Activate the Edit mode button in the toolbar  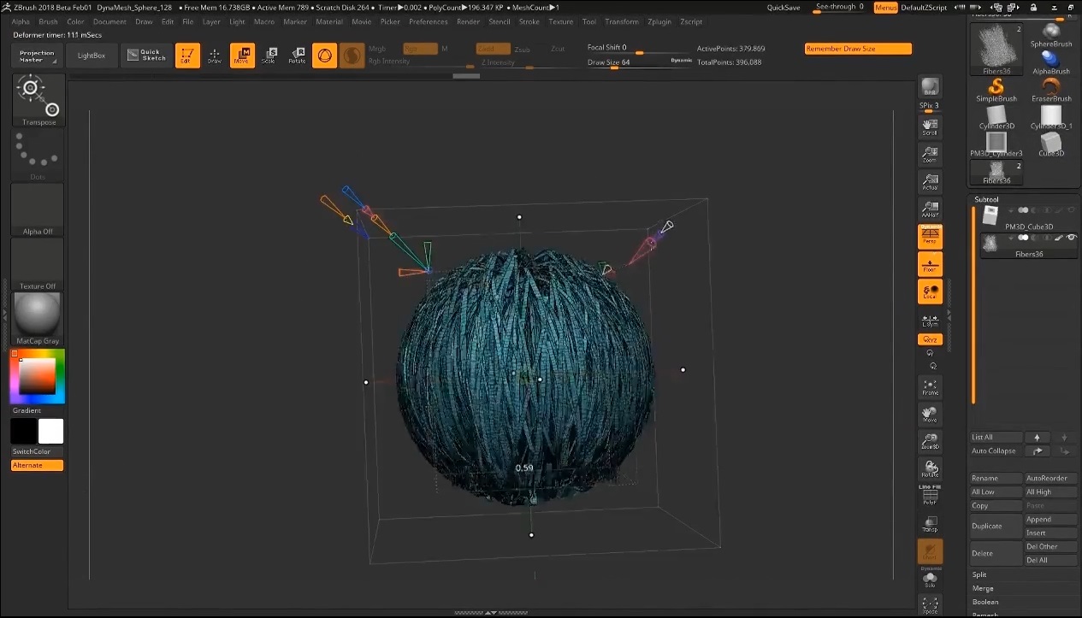(x=187, y=56)
